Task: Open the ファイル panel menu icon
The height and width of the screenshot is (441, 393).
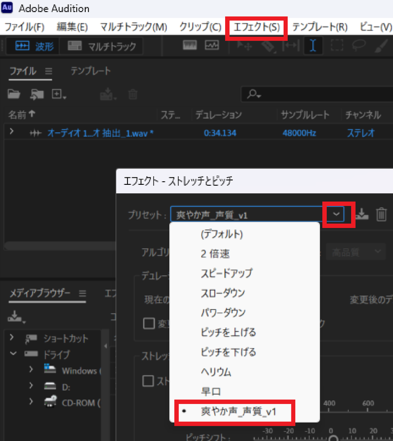Action: (49, 71)
